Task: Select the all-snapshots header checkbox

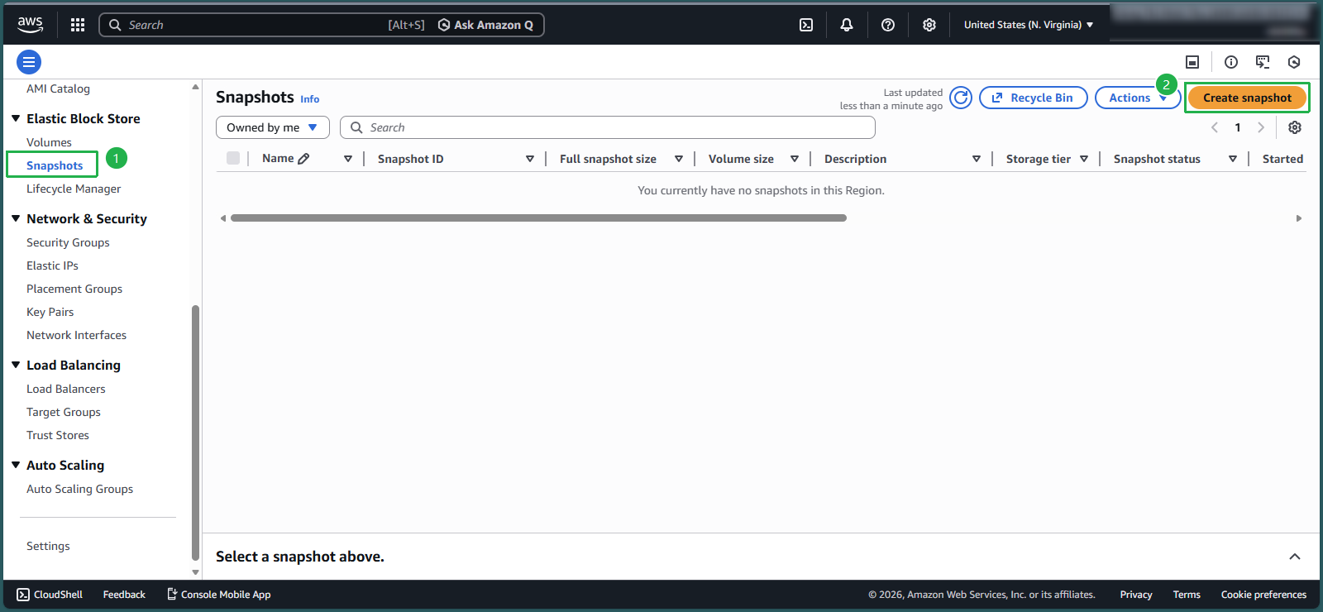Action: (233, 158)
